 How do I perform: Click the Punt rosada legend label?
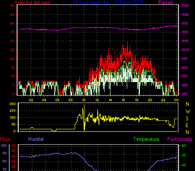point(180,139)
